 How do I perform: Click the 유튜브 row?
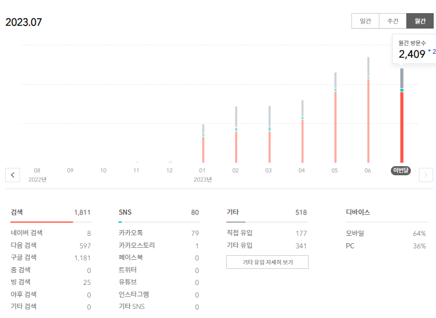click(159, 282)
